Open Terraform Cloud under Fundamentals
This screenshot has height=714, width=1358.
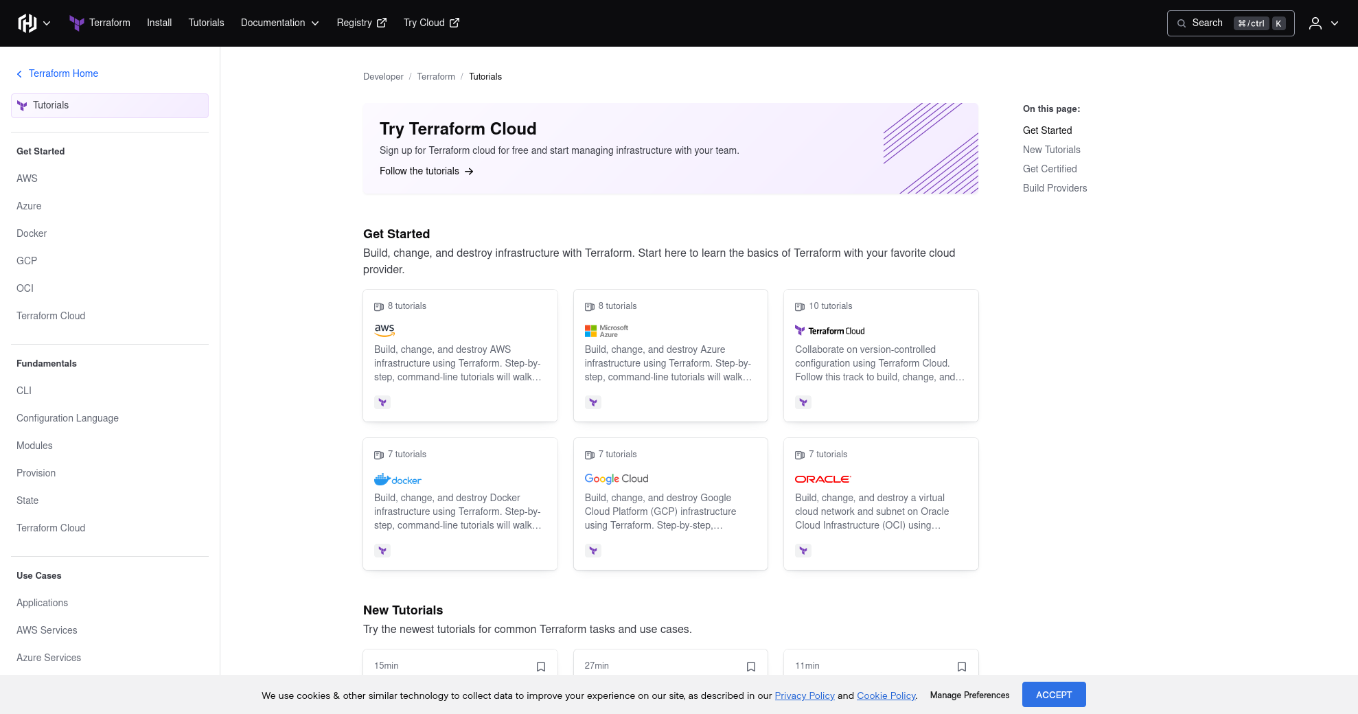click(51, 528)
